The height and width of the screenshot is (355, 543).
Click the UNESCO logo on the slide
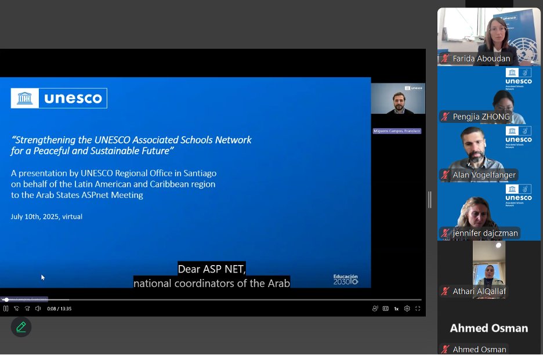coord(59,99)
